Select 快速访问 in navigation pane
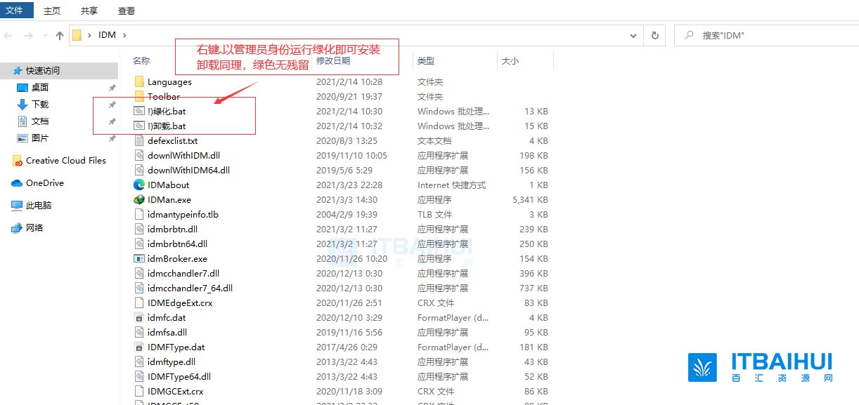Image resolution: width=859 pixels, height=405 pixels. click(x=43, y=71)
